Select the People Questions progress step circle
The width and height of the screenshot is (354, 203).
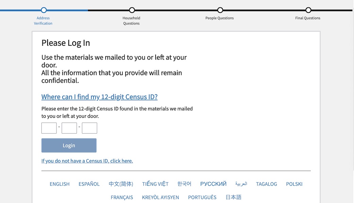coord(220,10)
